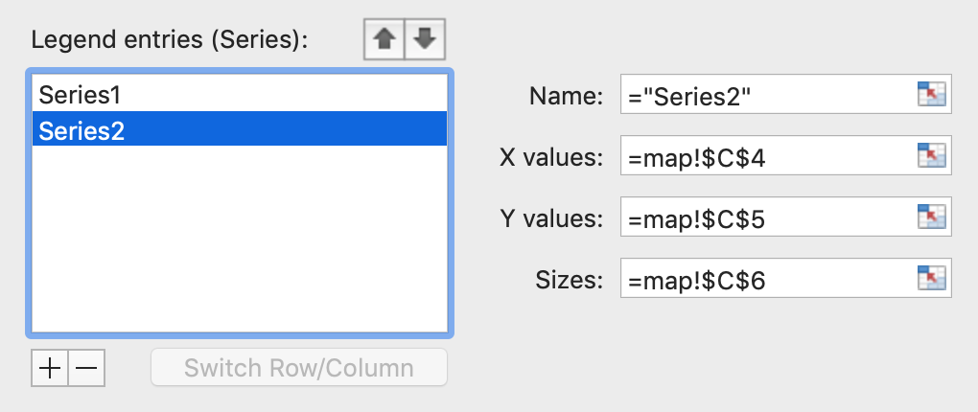The image size is (978, 412).
Task: Click the Legend entries (Series) label
Action: tap(170, 40)
